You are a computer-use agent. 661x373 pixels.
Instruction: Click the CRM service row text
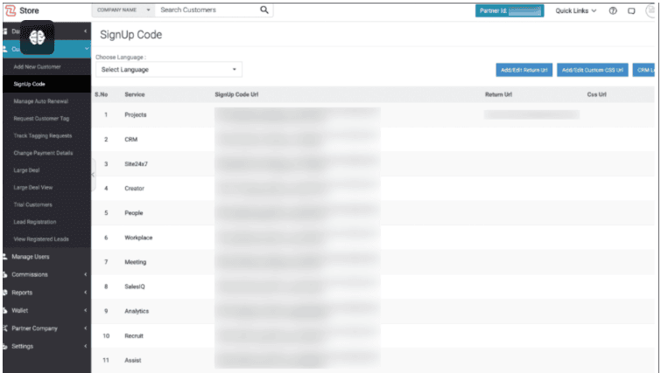pyautogui.click(x=130, y=139)
